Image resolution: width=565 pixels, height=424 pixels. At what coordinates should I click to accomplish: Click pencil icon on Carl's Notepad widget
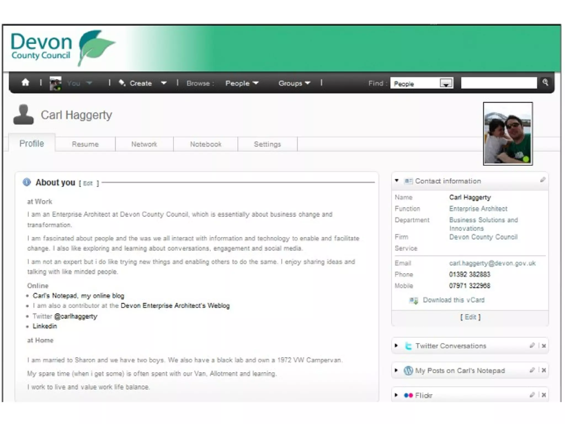click(532, 370)
